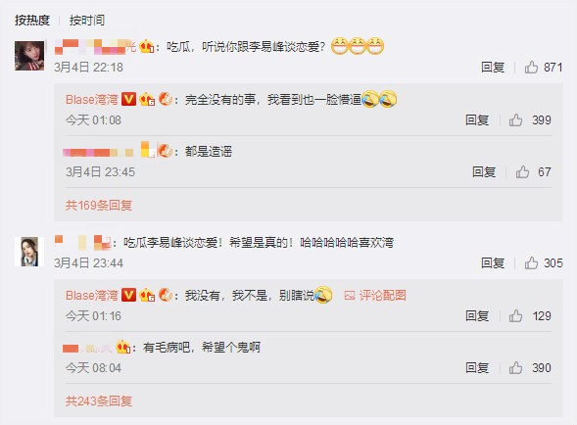Open the second commenter's avatar
The height and width of the screenshot is (425, 577).
point(29,252)
